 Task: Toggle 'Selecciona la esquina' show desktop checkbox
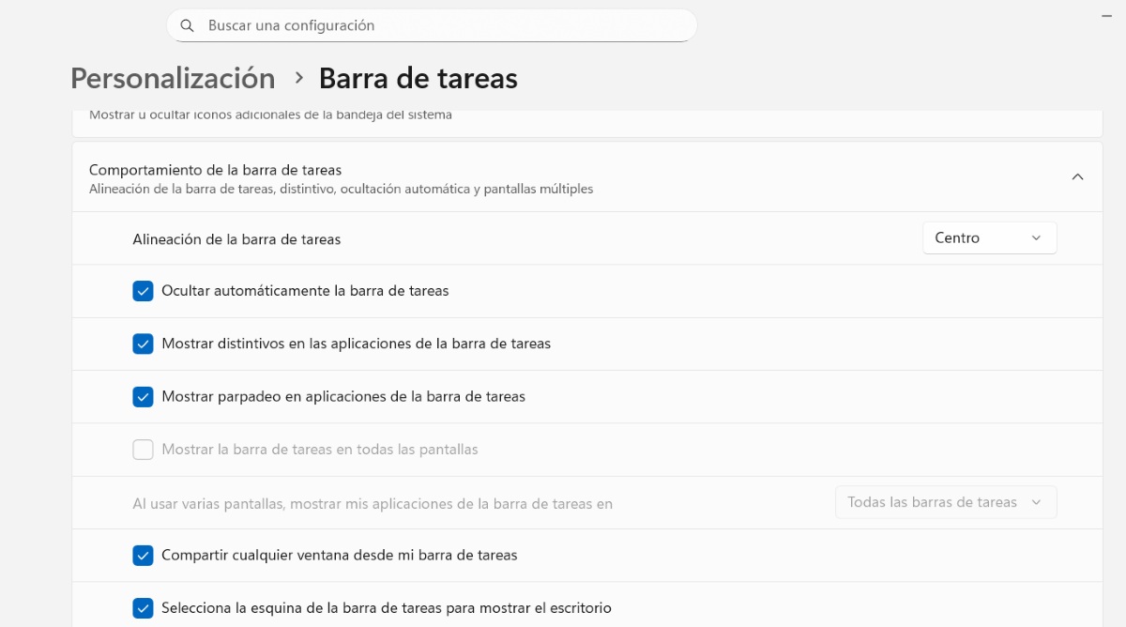(143, 608)
